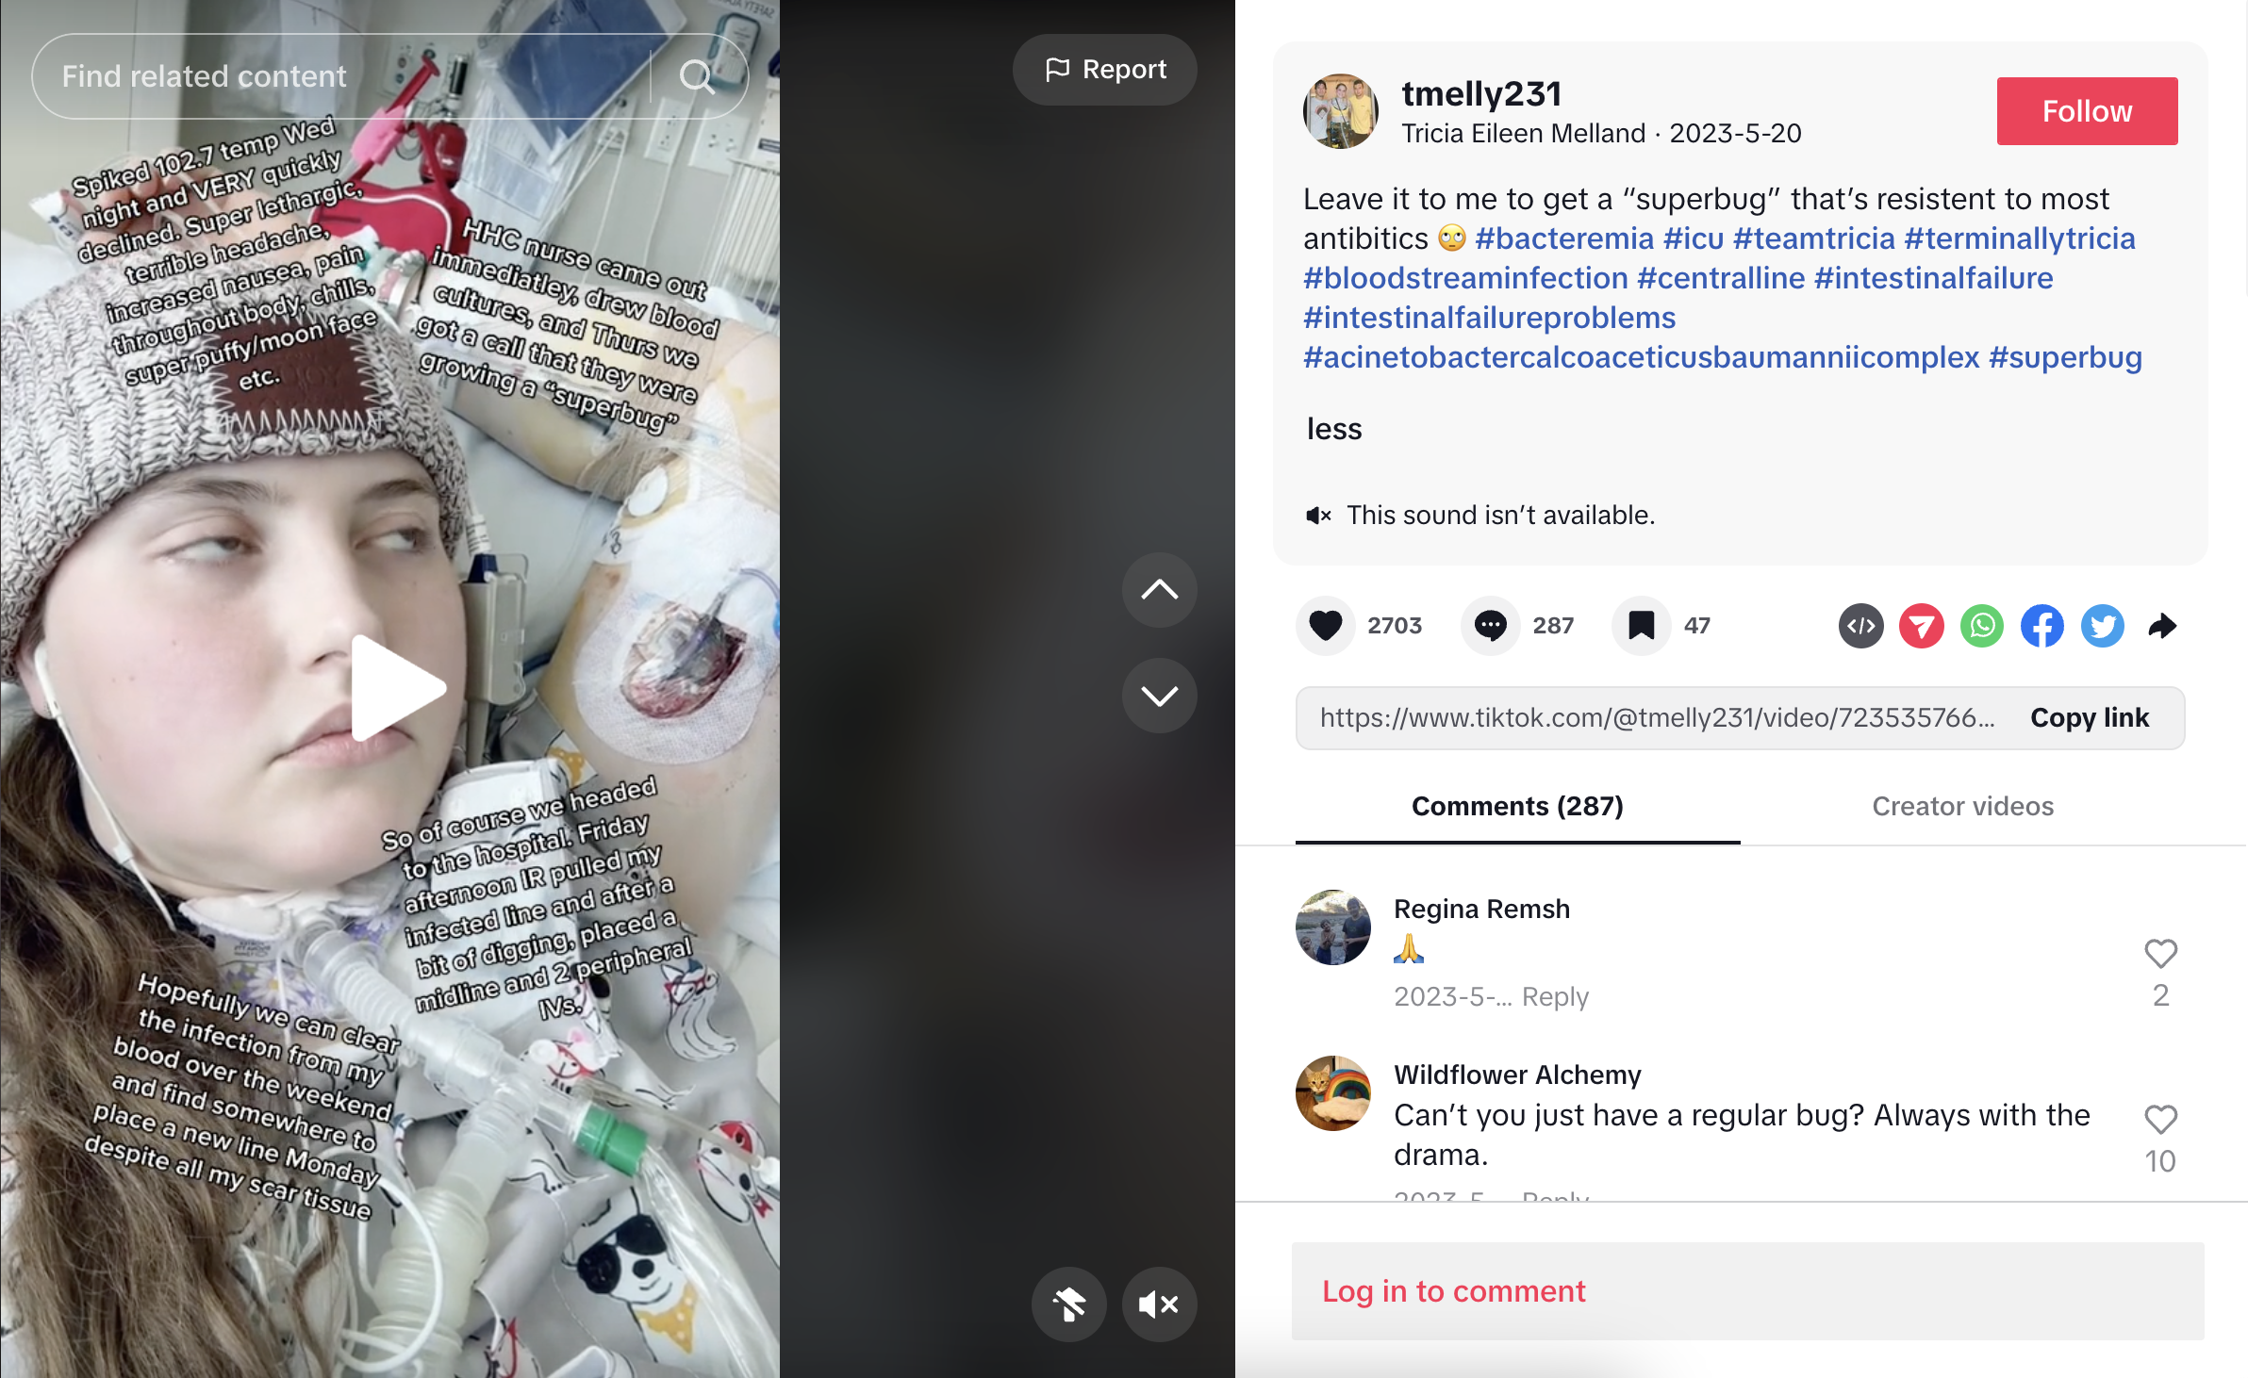Share the video to Twitter

pos(2103,626)
